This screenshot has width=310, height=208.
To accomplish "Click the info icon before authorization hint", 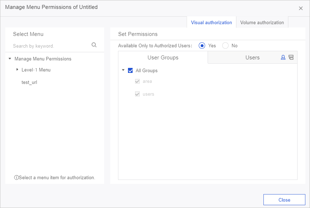I will (x=16, y=177).
